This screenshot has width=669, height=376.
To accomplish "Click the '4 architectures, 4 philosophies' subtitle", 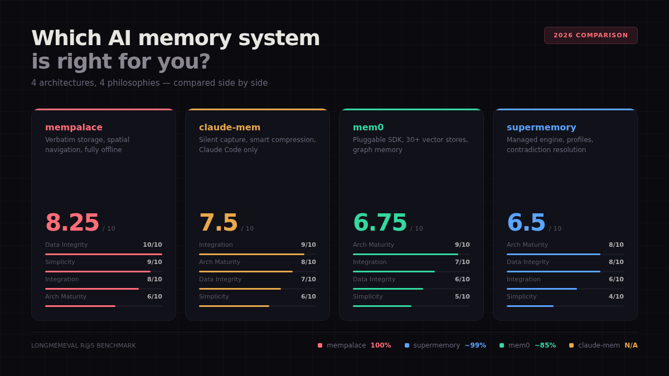I will (149, 82).
